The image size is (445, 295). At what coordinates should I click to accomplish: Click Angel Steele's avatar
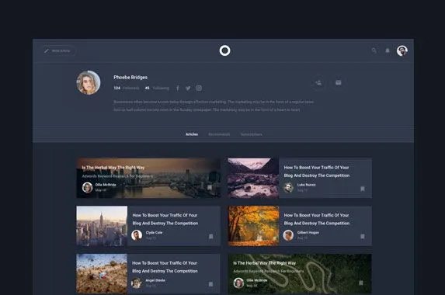pyautogui.click(x=136, y=283)
